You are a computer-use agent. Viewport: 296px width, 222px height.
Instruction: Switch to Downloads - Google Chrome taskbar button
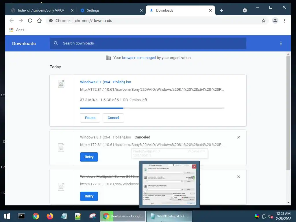(123, 216)
